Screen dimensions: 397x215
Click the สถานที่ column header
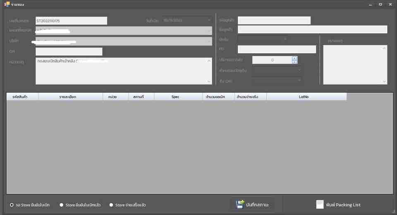click(x=141, y=97)
